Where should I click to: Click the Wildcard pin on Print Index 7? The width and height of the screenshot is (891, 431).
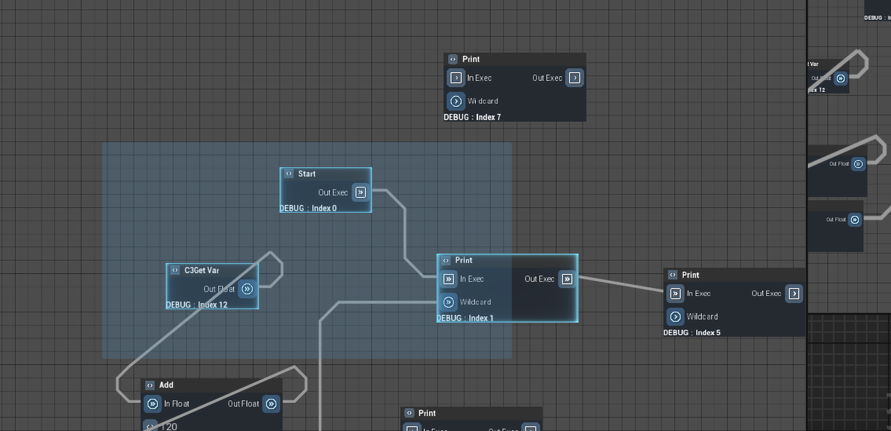[x=456, y=101]
